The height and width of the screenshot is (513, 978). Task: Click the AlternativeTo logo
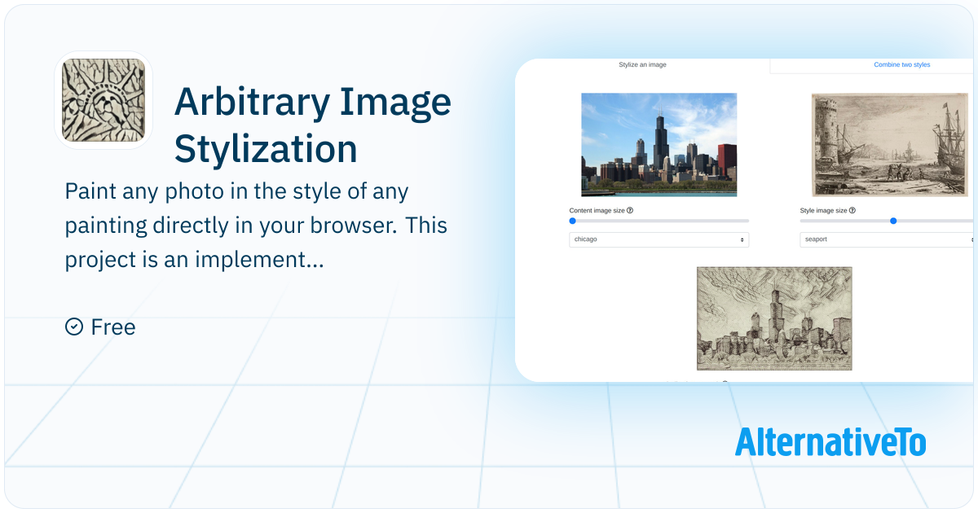[830, 442]
